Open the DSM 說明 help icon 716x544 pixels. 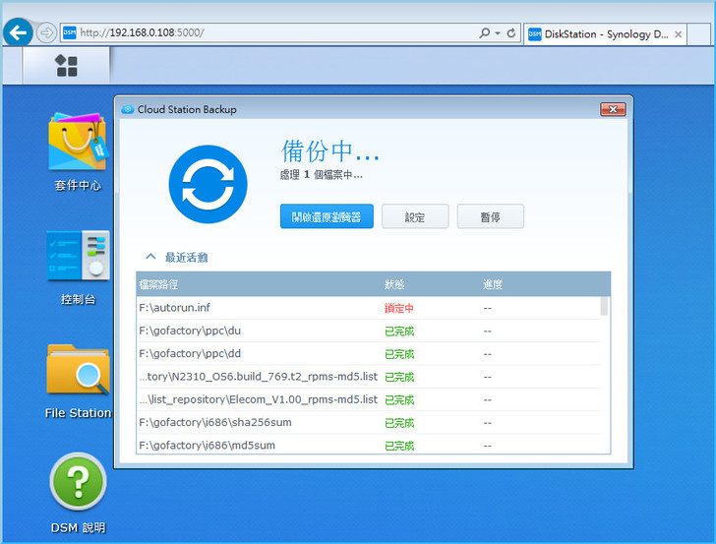[78, 483]
